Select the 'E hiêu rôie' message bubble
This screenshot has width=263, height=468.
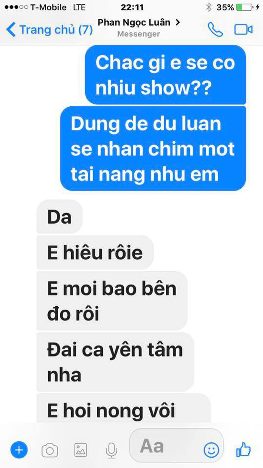[95, 252]
